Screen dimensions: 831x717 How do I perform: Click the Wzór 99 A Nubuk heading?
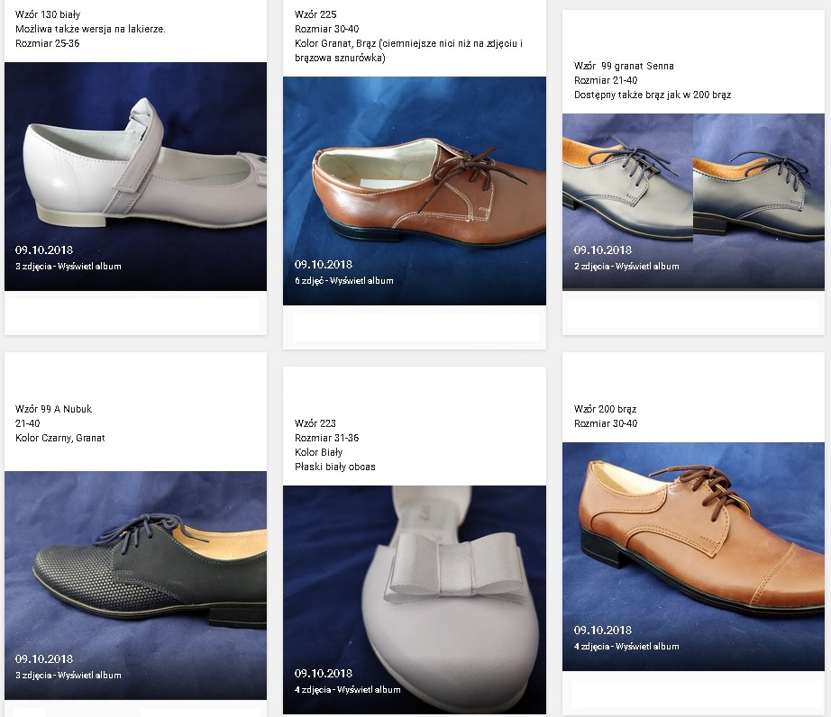point(53,409)
